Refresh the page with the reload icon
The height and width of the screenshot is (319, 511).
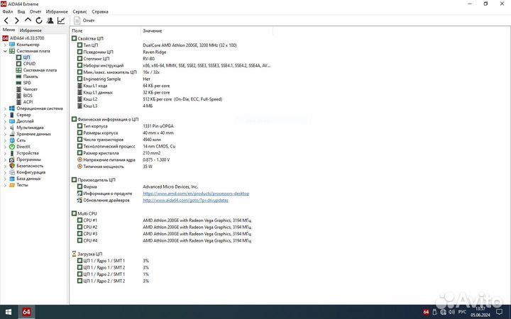point(39,21)
